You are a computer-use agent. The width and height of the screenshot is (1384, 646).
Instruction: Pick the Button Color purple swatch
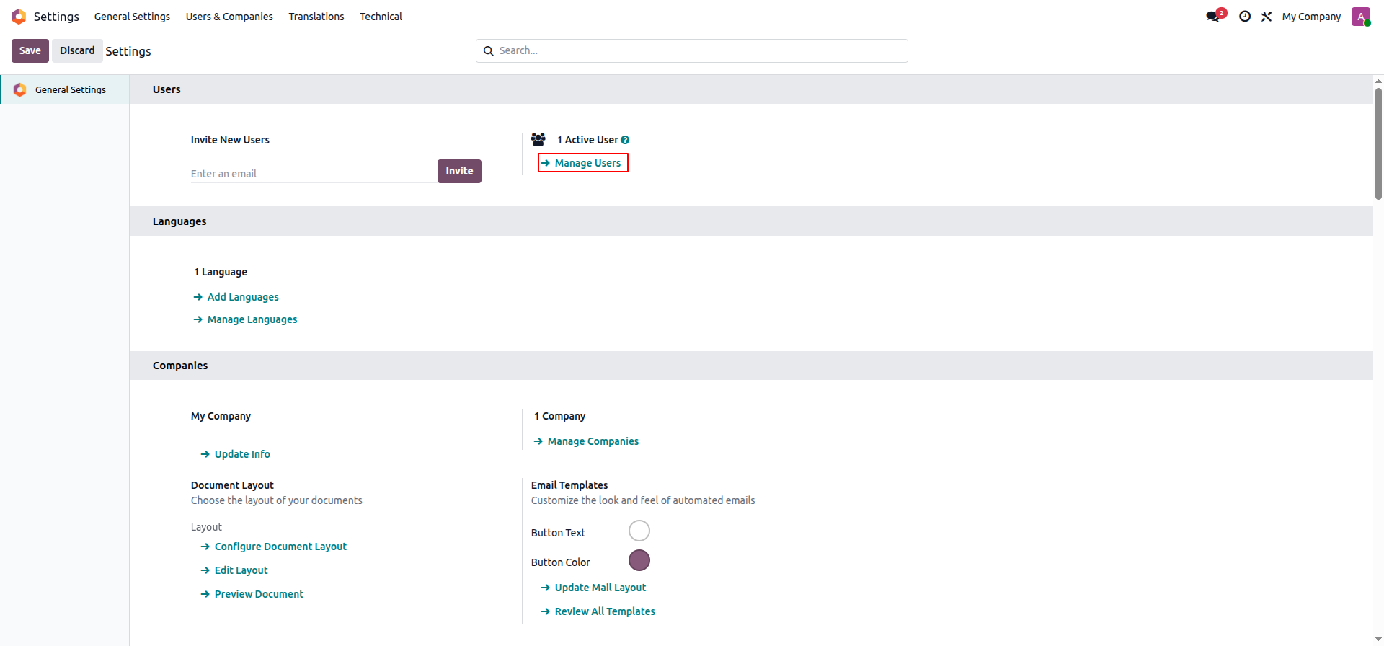coord(639,560)
